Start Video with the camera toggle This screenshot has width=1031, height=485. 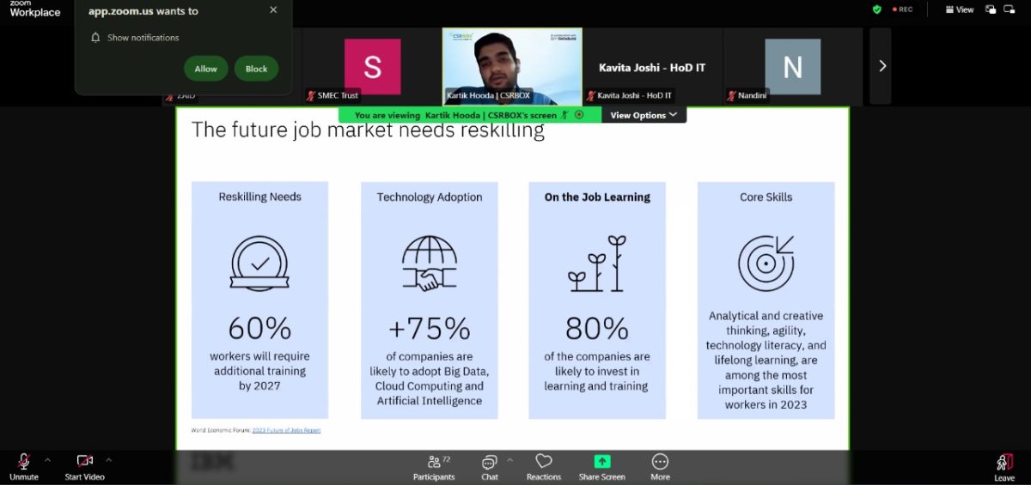tap(84, 466)
